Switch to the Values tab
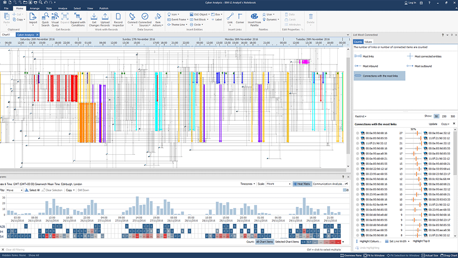Image resolution: width=458 pixels, height=258 pixels. click(368, 42)
